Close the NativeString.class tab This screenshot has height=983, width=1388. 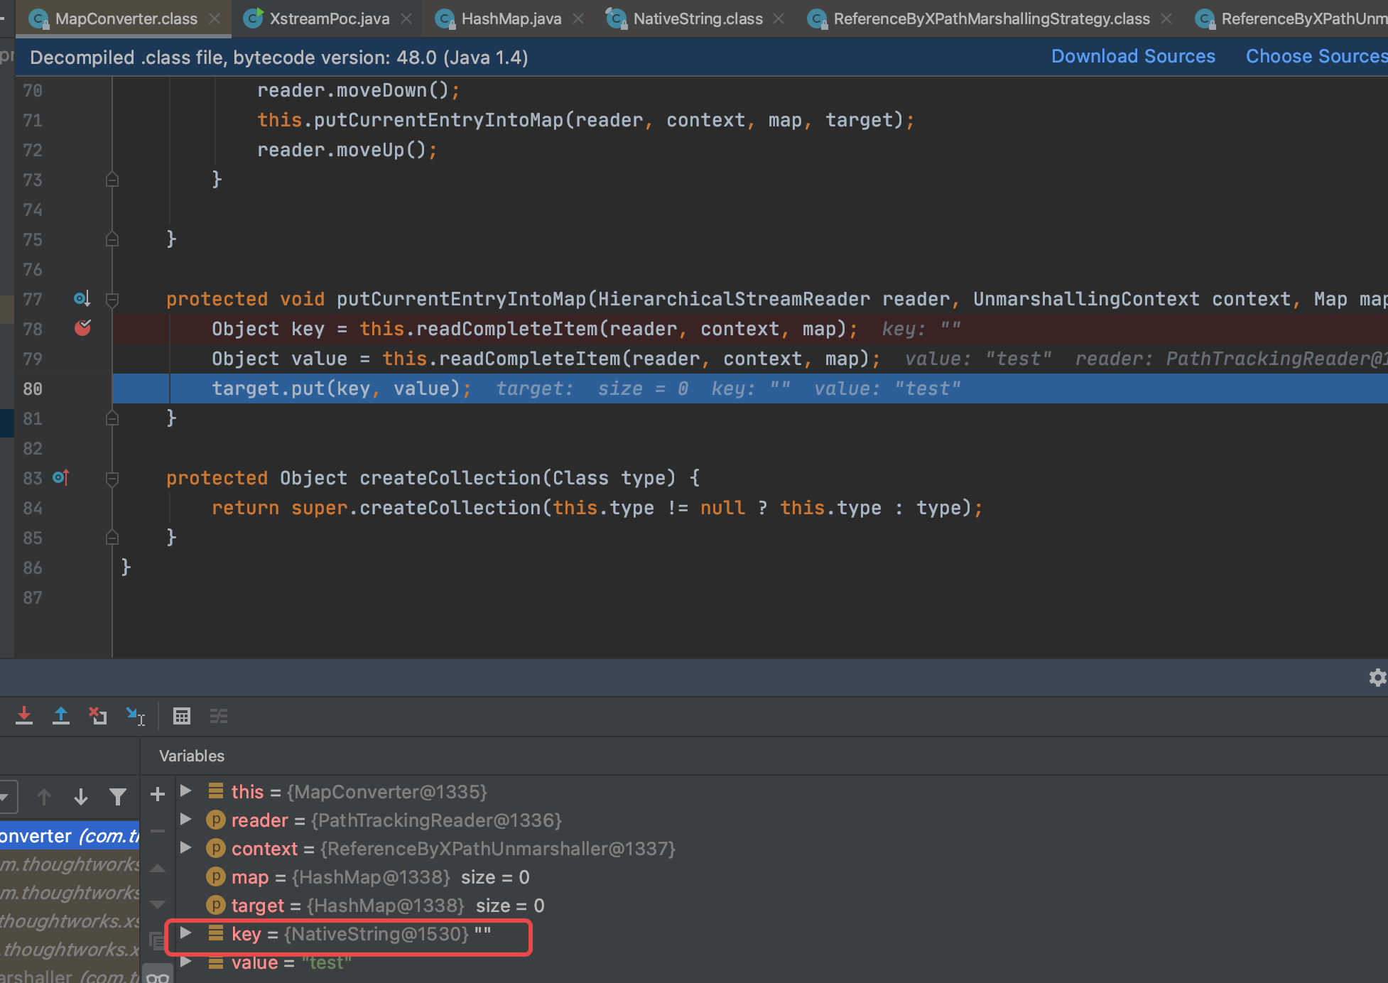[x=779, y=18]
